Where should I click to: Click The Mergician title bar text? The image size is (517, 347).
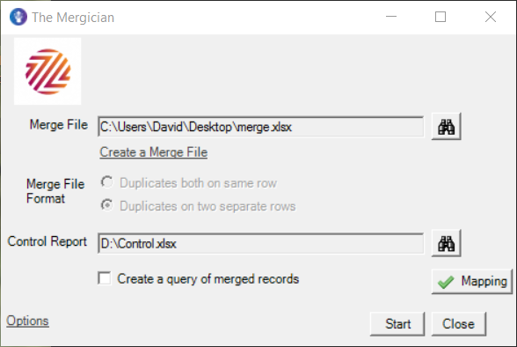click(73, 18)
